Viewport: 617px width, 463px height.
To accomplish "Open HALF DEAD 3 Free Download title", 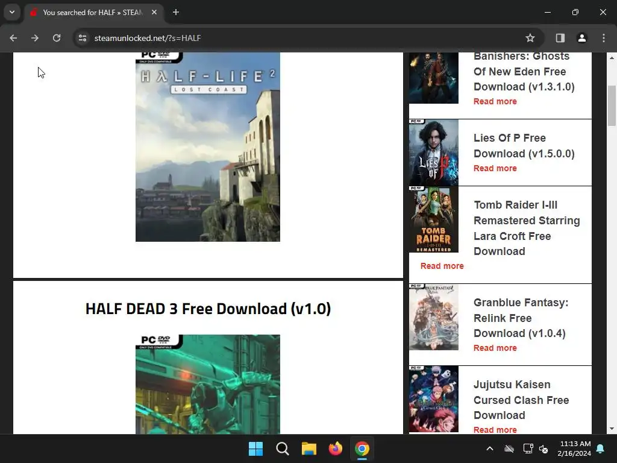I will click(x=208, y=309).
